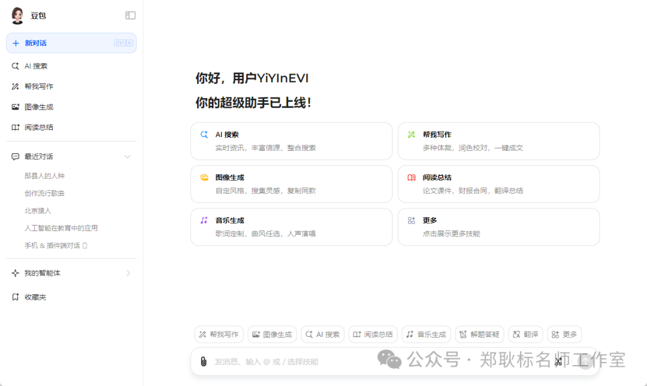Open the 更多 skill chip above input
This screenshot has height=386, width=647.
(564, 335)
